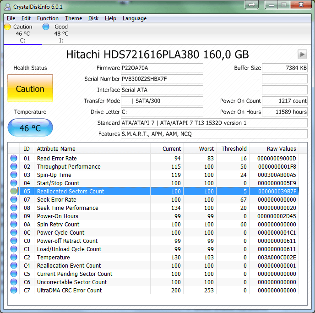Screen dimensions: 315x313
Task: Close the CrystalDiskInfo window
Action: click(x=301, y=5)
